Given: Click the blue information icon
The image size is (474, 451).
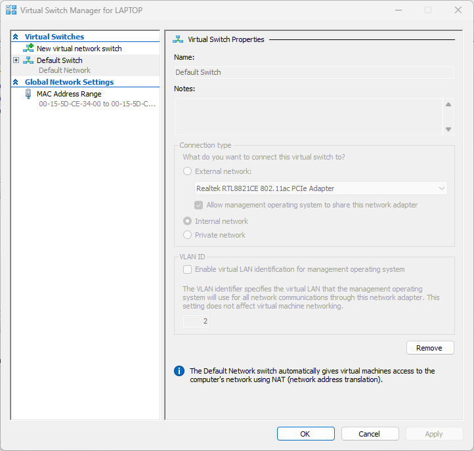Looking at the screenshot, I should pos(179,371).
